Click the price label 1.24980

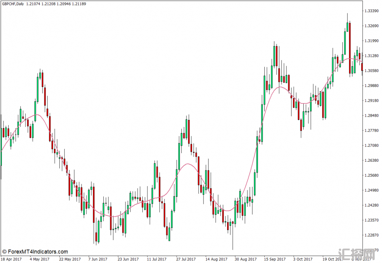point(372,190)
